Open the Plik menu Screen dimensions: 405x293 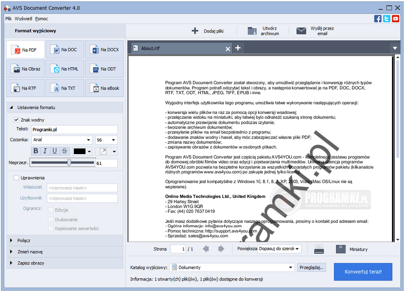[9, 19]
